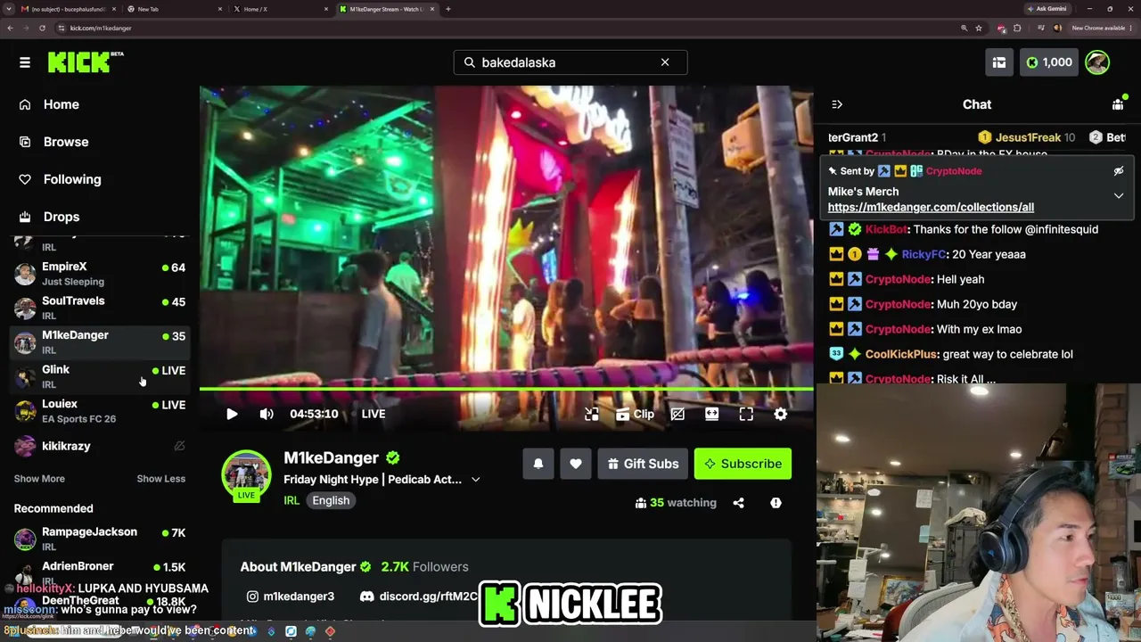This screenshot has width=1141, height=642.
Task: Open the dashboard icon beside Kicks balance
Action: (999, 62)
